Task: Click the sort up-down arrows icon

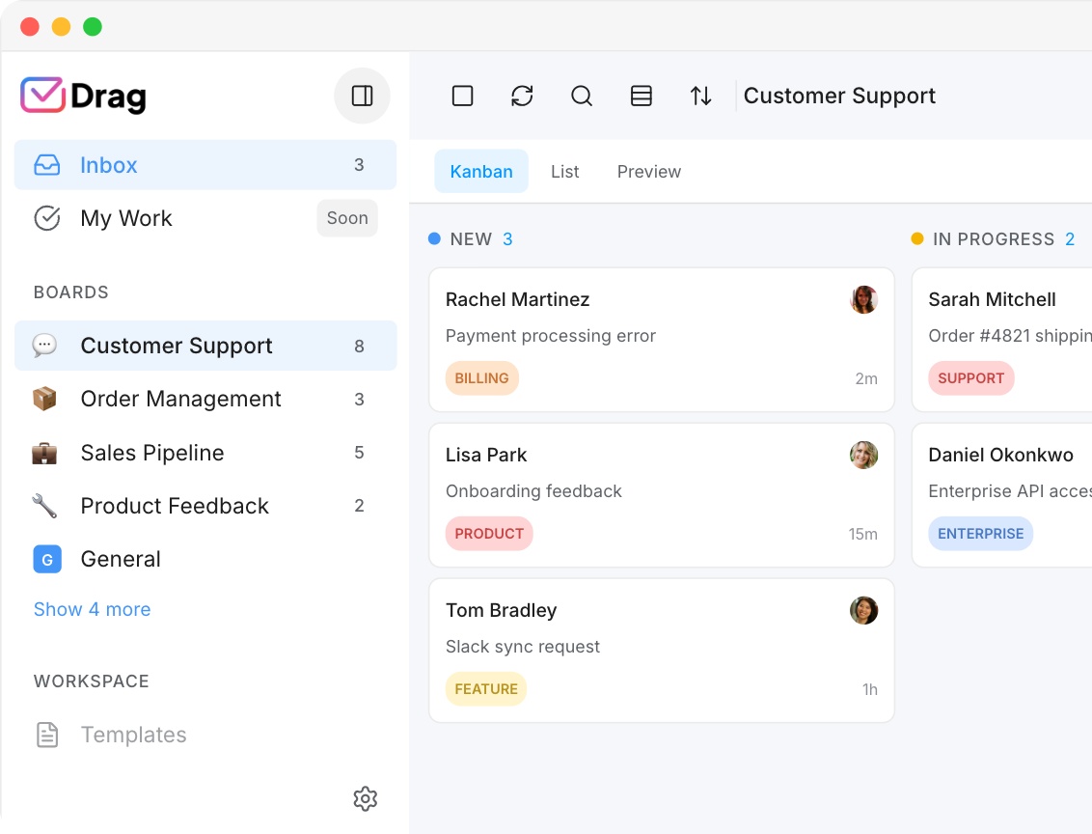Action: [700, 96]
